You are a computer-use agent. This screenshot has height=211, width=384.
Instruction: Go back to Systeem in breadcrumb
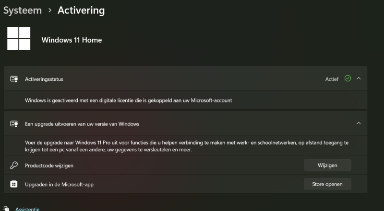click(x=23, y=10)
